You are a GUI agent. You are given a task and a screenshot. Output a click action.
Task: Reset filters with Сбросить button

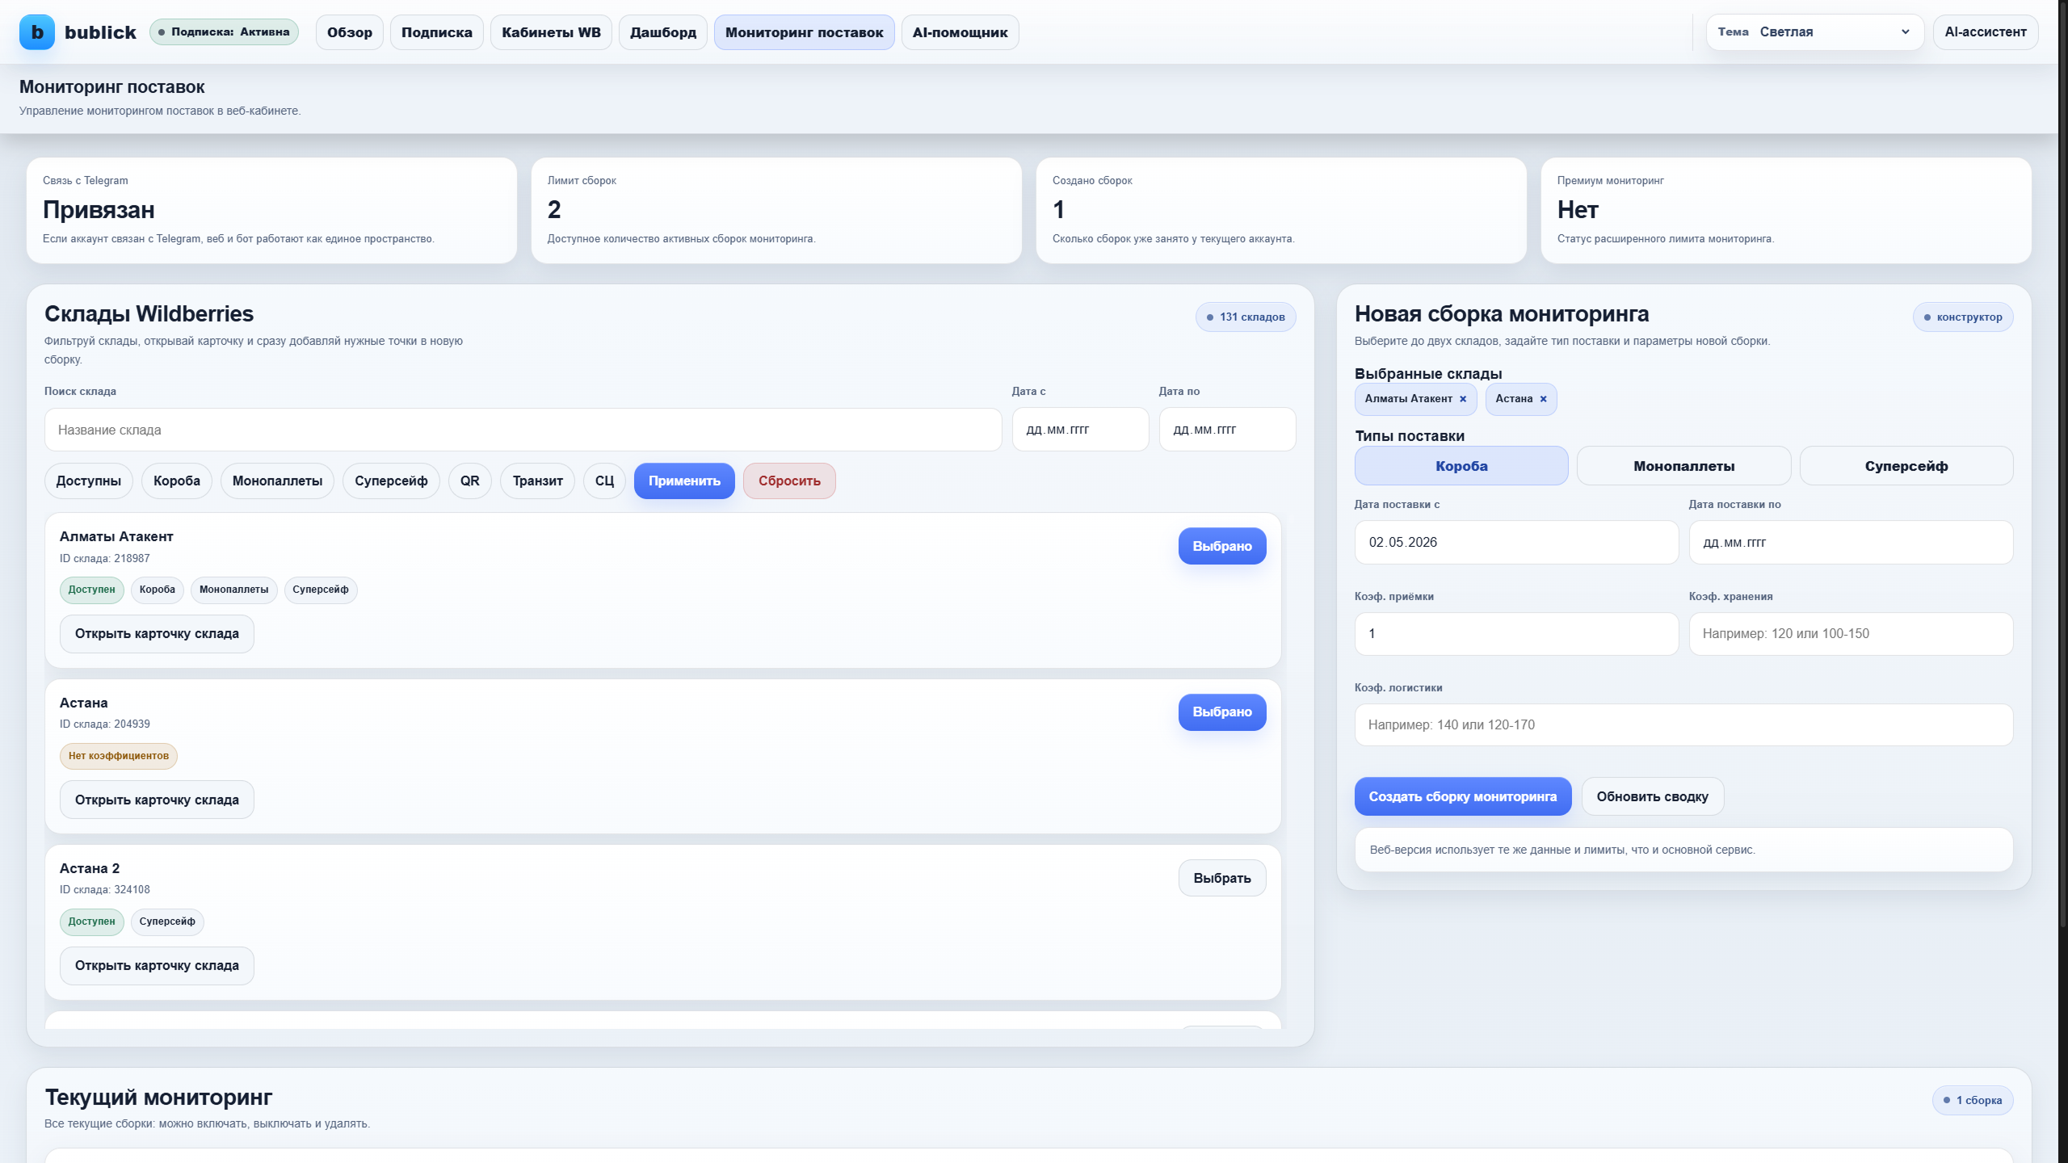tap(789, 481)
